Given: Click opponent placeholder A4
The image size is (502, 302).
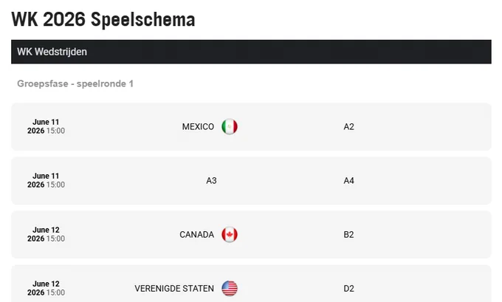Looking at the screenshot, I should [348, 181].
